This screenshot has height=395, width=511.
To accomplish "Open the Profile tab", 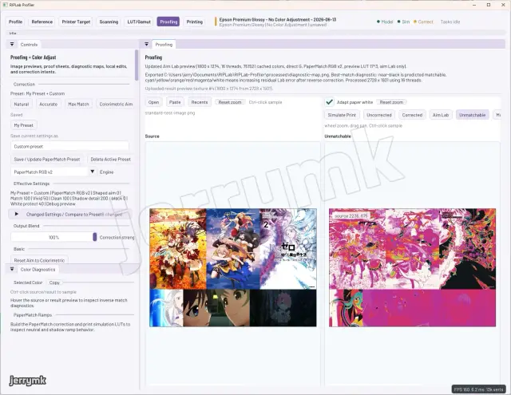I will click(x=15, y=22).
